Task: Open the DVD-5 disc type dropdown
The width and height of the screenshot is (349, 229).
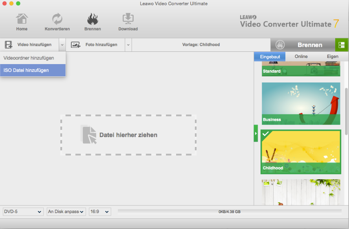Action: click(22, 211)
